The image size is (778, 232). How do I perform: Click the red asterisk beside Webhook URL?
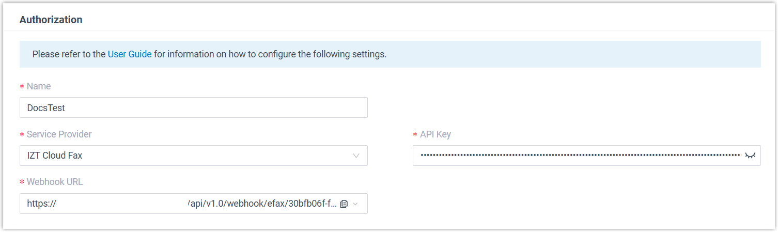(22, 182)
